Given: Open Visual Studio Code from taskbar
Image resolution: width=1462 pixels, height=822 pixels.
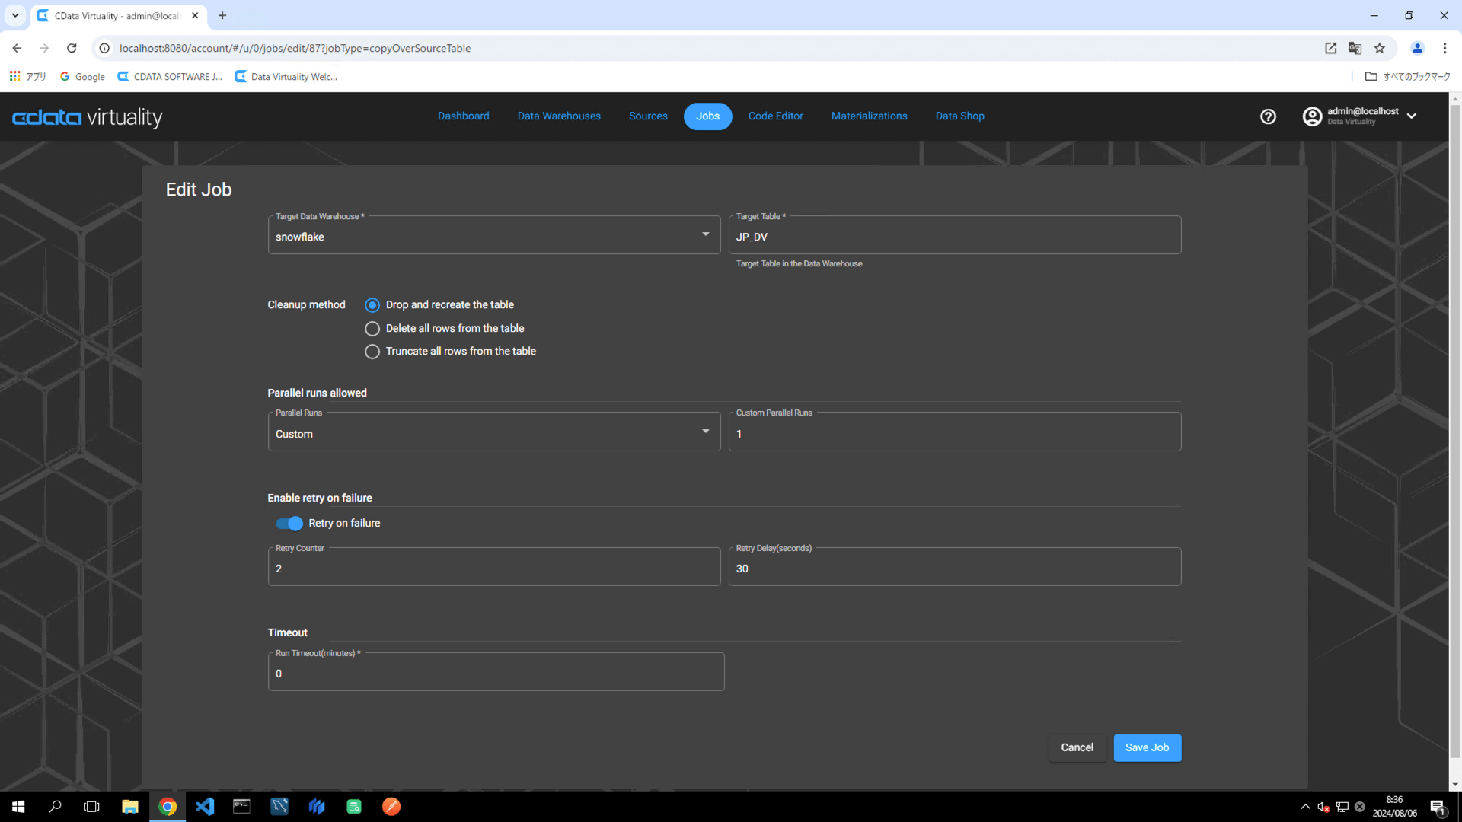Looking at the screenshot, I should point(204,806).
